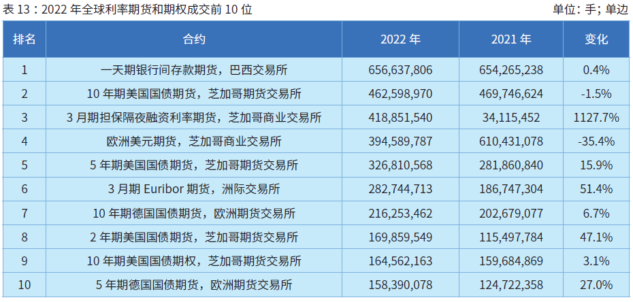Screen dimensions: 633x302
Task: Click the 变化 column header
Action: (x=596, y=39)
